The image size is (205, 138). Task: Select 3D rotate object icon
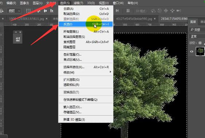point(153,11)
